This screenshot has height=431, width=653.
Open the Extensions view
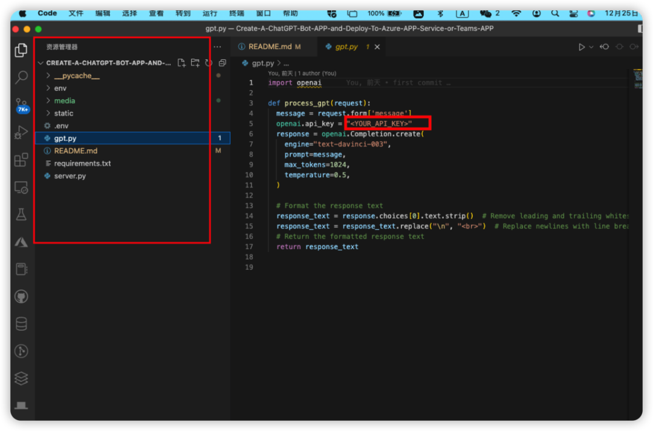pyautogui.click(x=21, y=160)
